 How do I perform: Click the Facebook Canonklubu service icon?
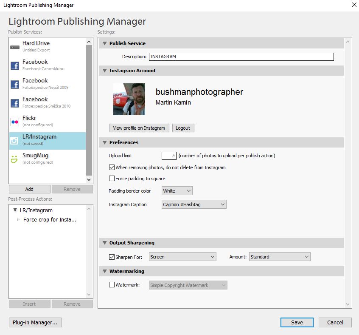[15, 66]
